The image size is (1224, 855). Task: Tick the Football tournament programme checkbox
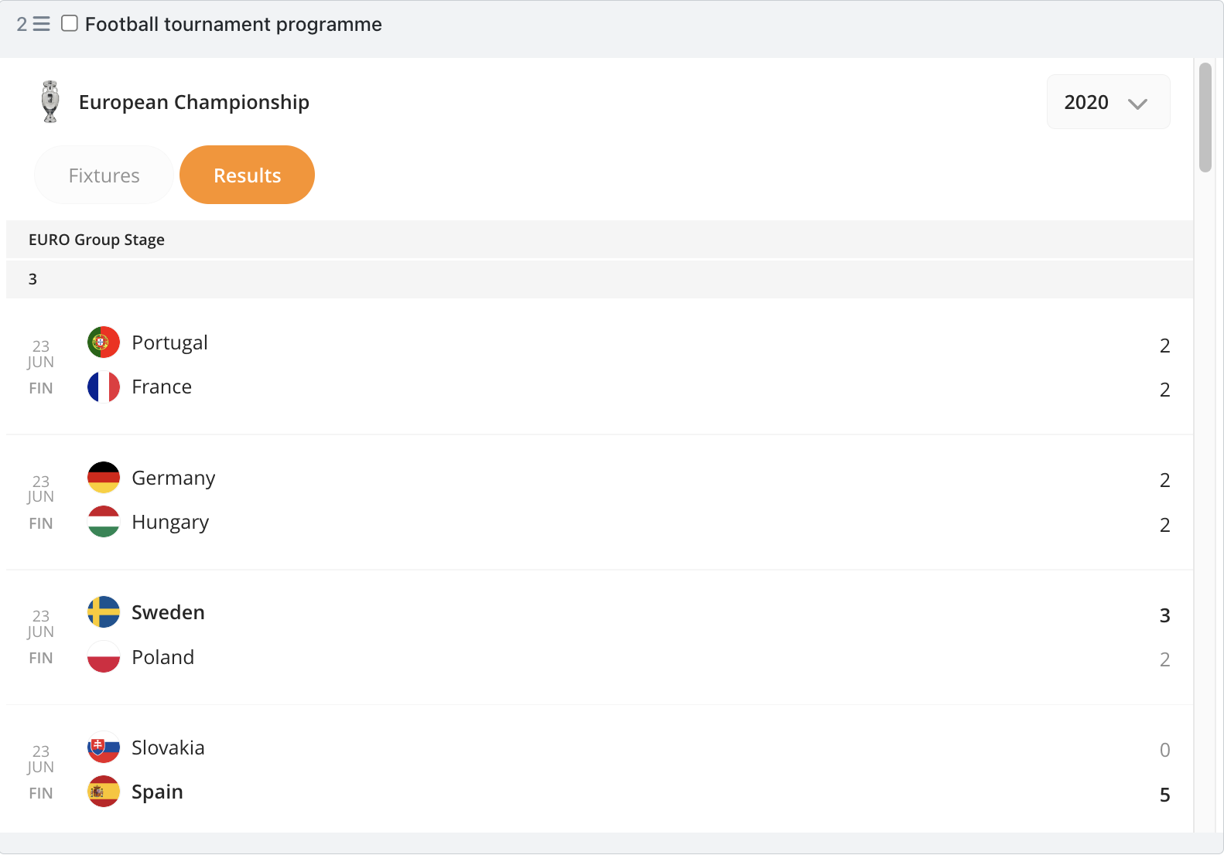tap(70, 23)
